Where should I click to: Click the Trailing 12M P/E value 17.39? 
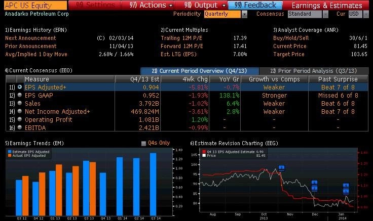tap(240, 38)
